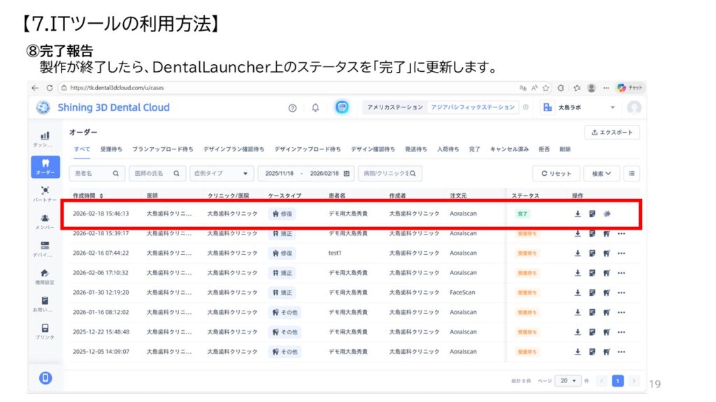Switch to アジアパシフィックステーション station
The height and width of the screenshot is (402, 716).
pos(472,107)
